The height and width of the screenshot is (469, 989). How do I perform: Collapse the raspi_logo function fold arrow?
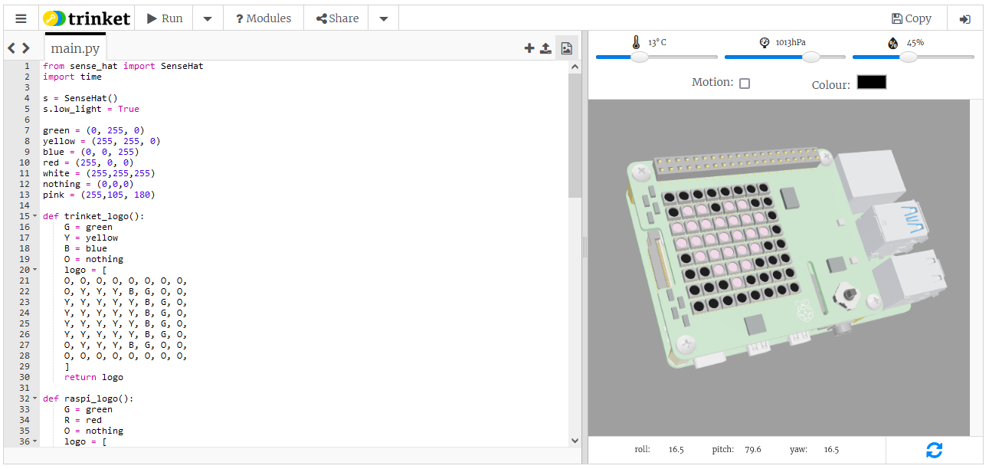click(34, 398)
